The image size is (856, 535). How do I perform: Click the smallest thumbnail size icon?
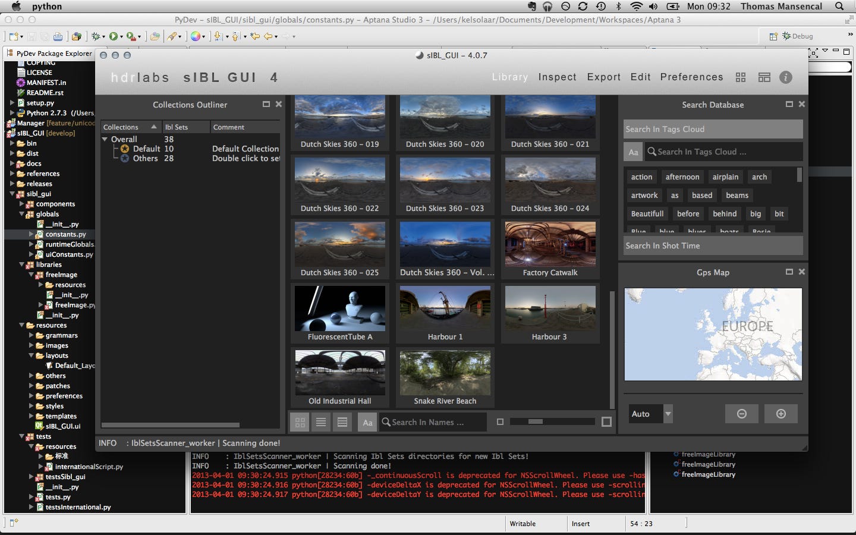(x=500, y=422)
